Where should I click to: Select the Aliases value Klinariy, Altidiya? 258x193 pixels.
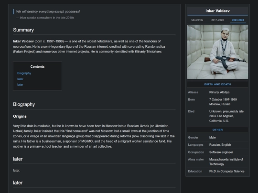[x=219, y=92]
